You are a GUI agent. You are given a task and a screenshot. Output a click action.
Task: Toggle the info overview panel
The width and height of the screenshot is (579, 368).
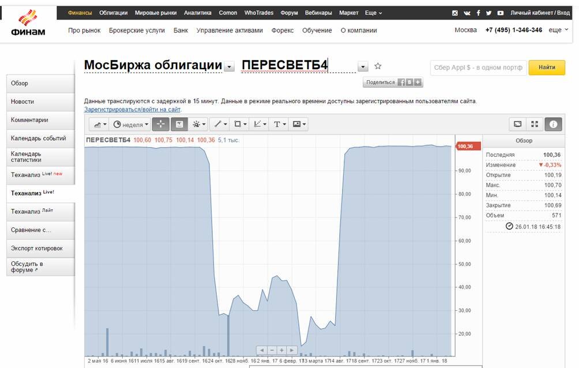pyautogui.click(x=553, y=124)
